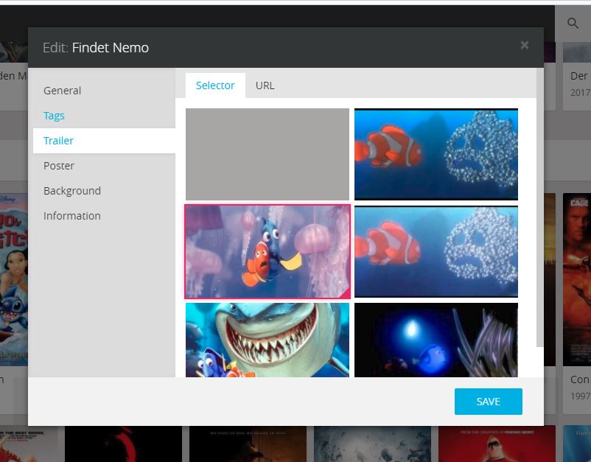591x462 pixels.
Task: Switch to the Tags section
Action: (x=54, y=116)
